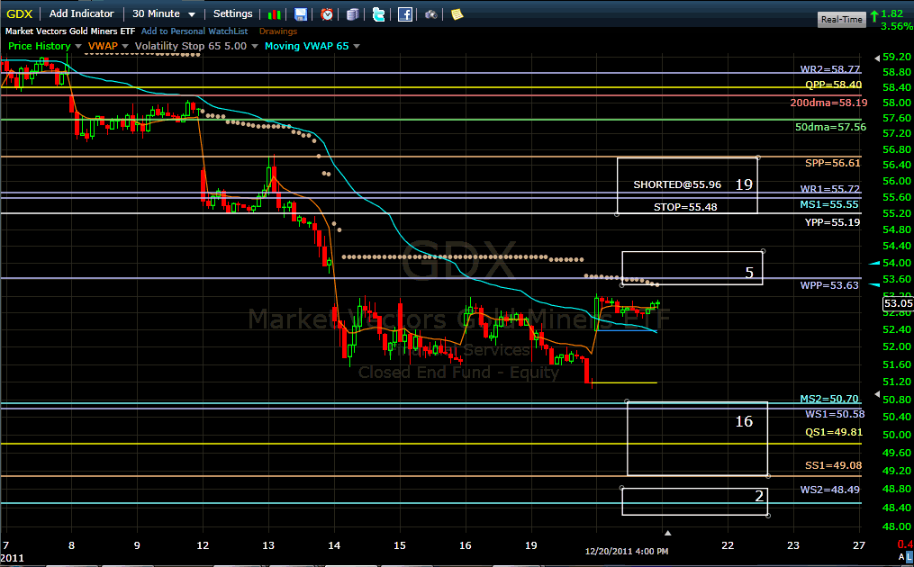Click the triangle marker on the date axis
Viewport: 914px width, 567px height.
(x=667, y=533)
